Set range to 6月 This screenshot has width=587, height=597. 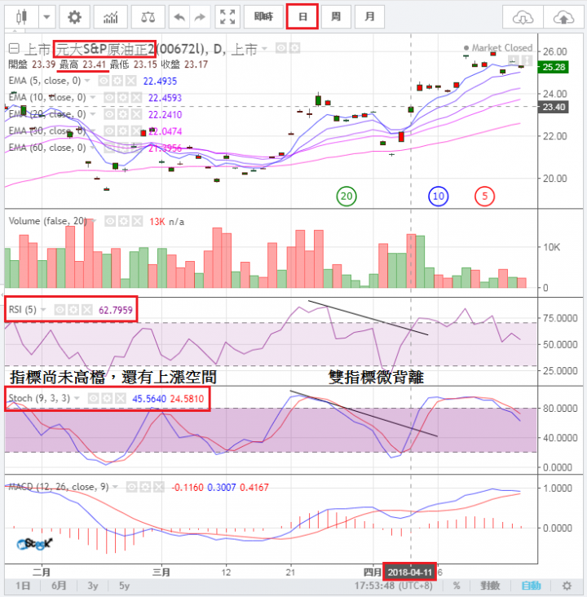click(59, 586)
